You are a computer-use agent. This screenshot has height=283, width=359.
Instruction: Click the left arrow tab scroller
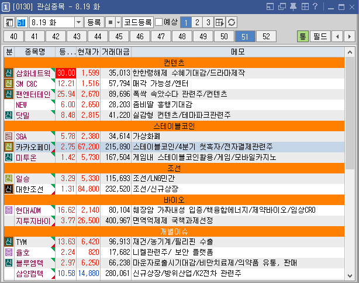click(337, 36)
